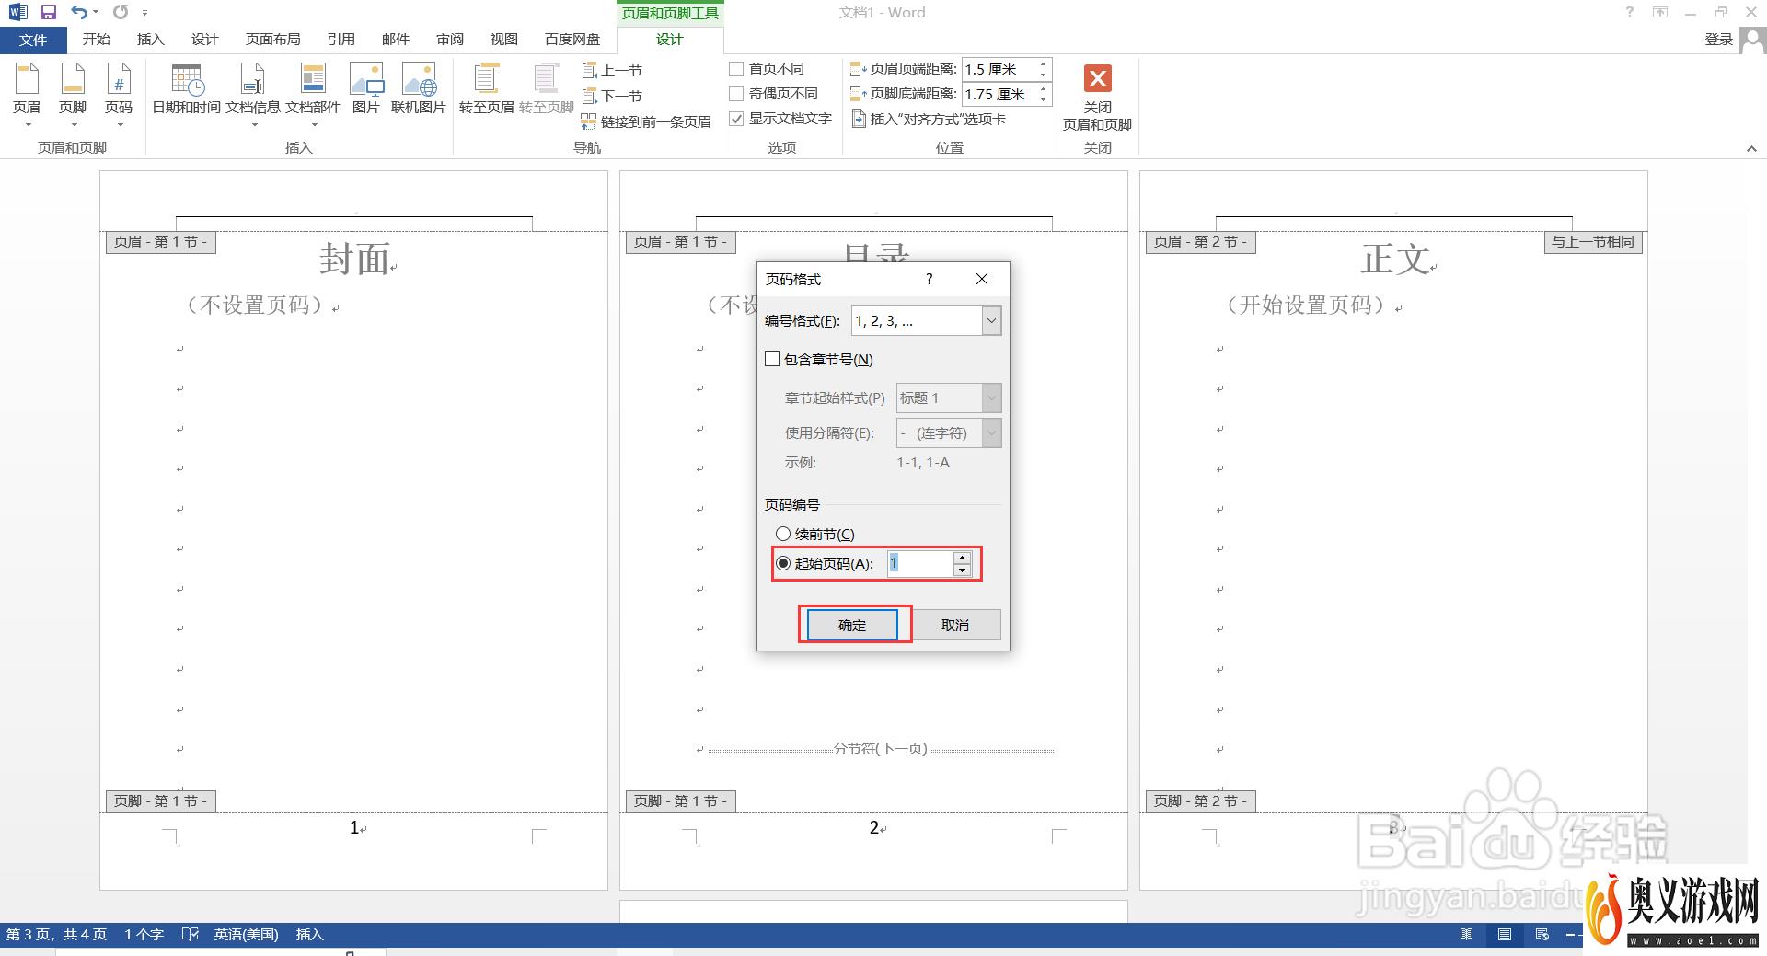Expand the 章节起始样式 dropdown
This screenshot has height=956, width=1767.
pyautogui.click(x=991, y=398)
